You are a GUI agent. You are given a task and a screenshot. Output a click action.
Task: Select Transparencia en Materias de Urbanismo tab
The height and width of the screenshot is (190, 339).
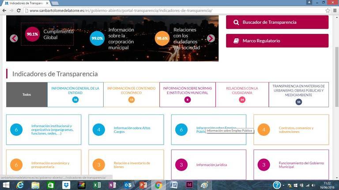pos(298,95)
